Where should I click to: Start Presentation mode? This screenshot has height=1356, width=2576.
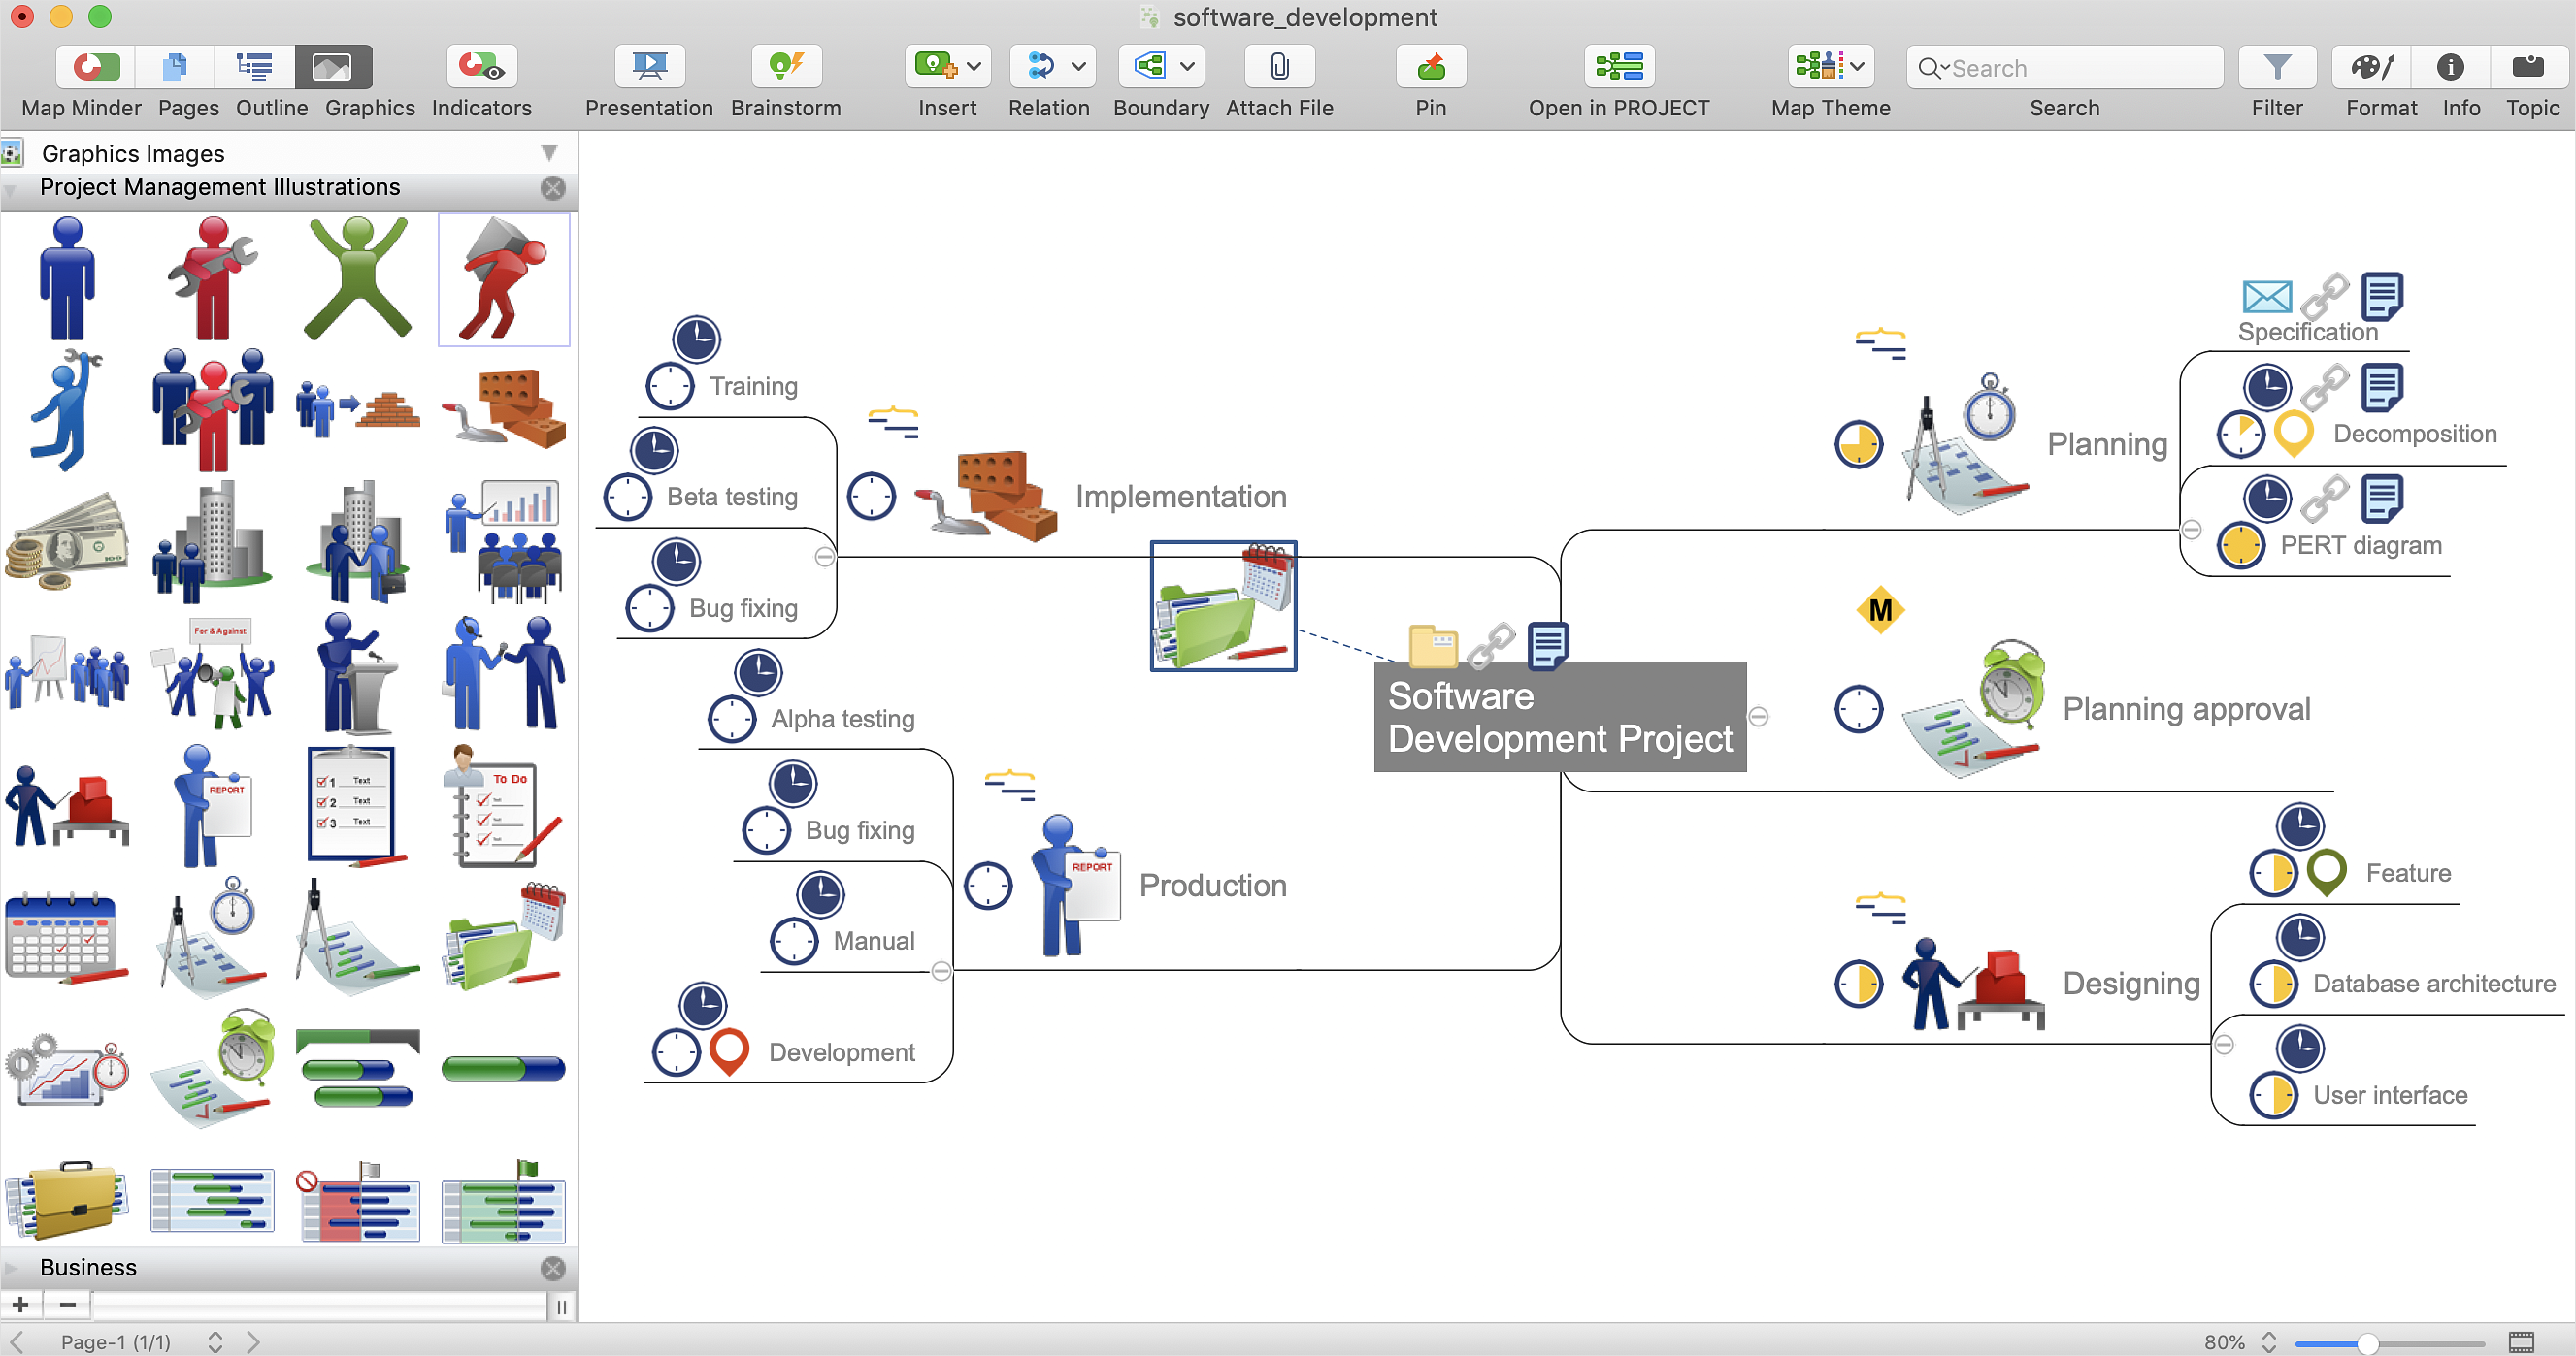click(x=649, y=67)
